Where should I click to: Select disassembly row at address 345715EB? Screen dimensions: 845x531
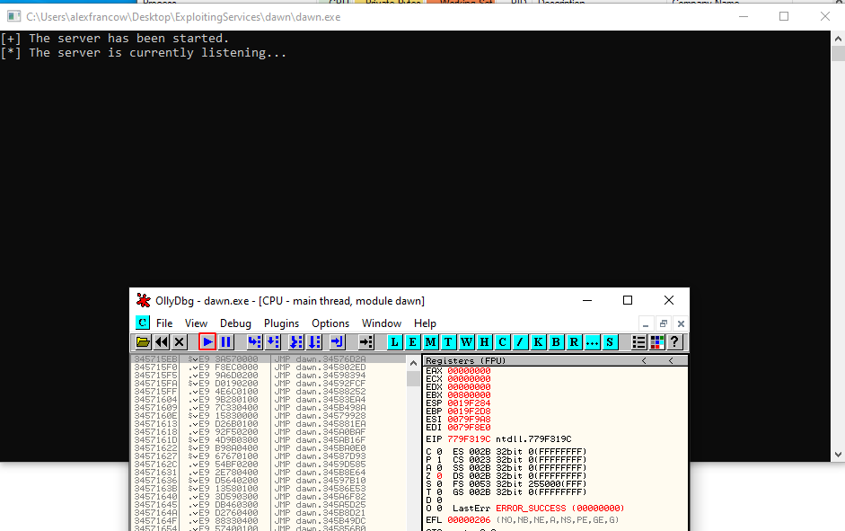tap(268, 359)
